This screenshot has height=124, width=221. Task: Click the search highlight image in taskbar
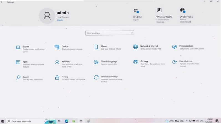point(50,121)
